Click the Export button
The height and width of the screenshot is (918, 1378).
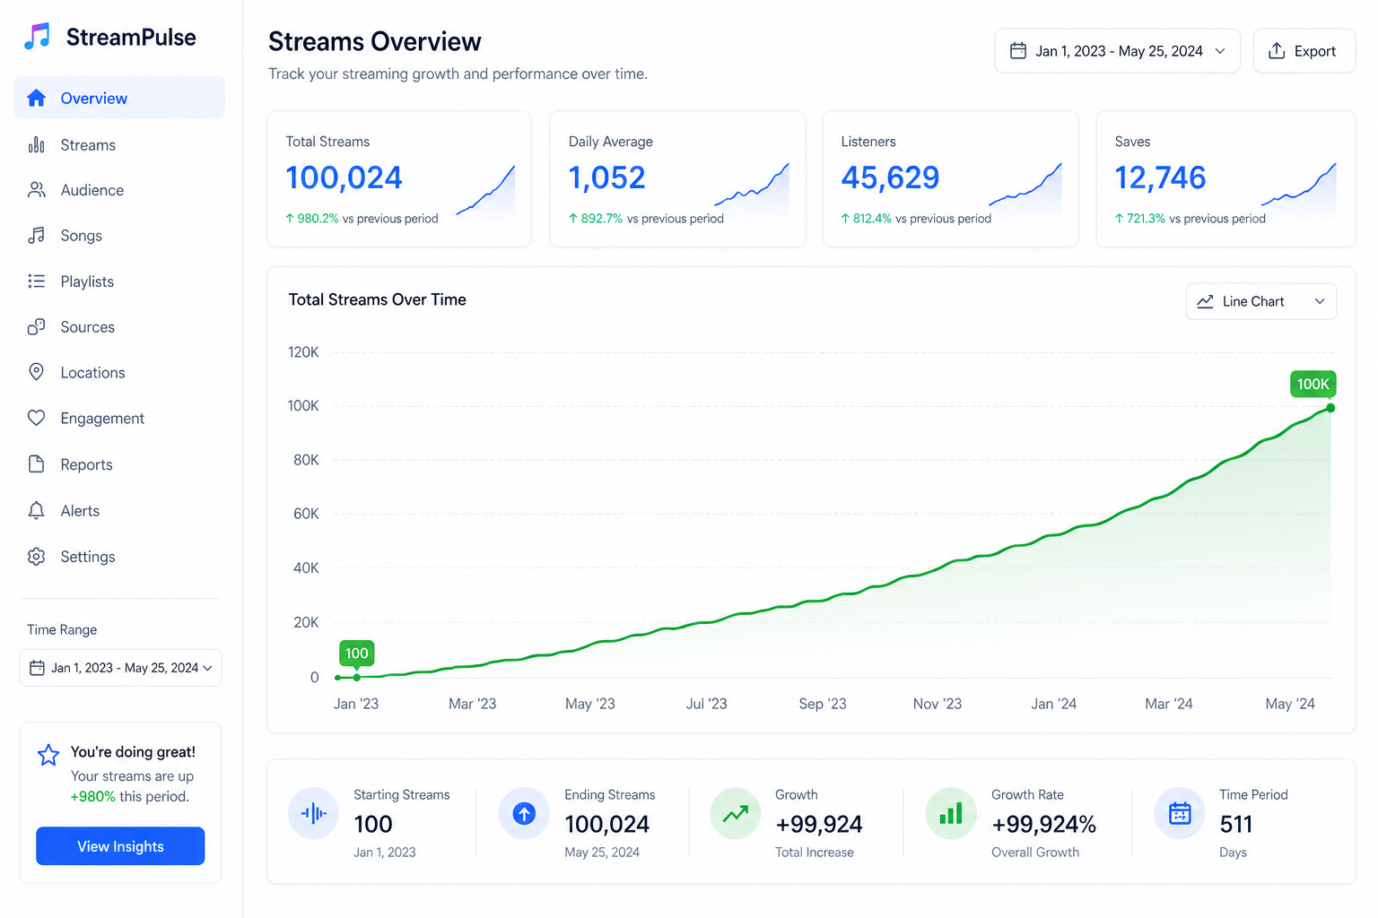(1304, 51)
